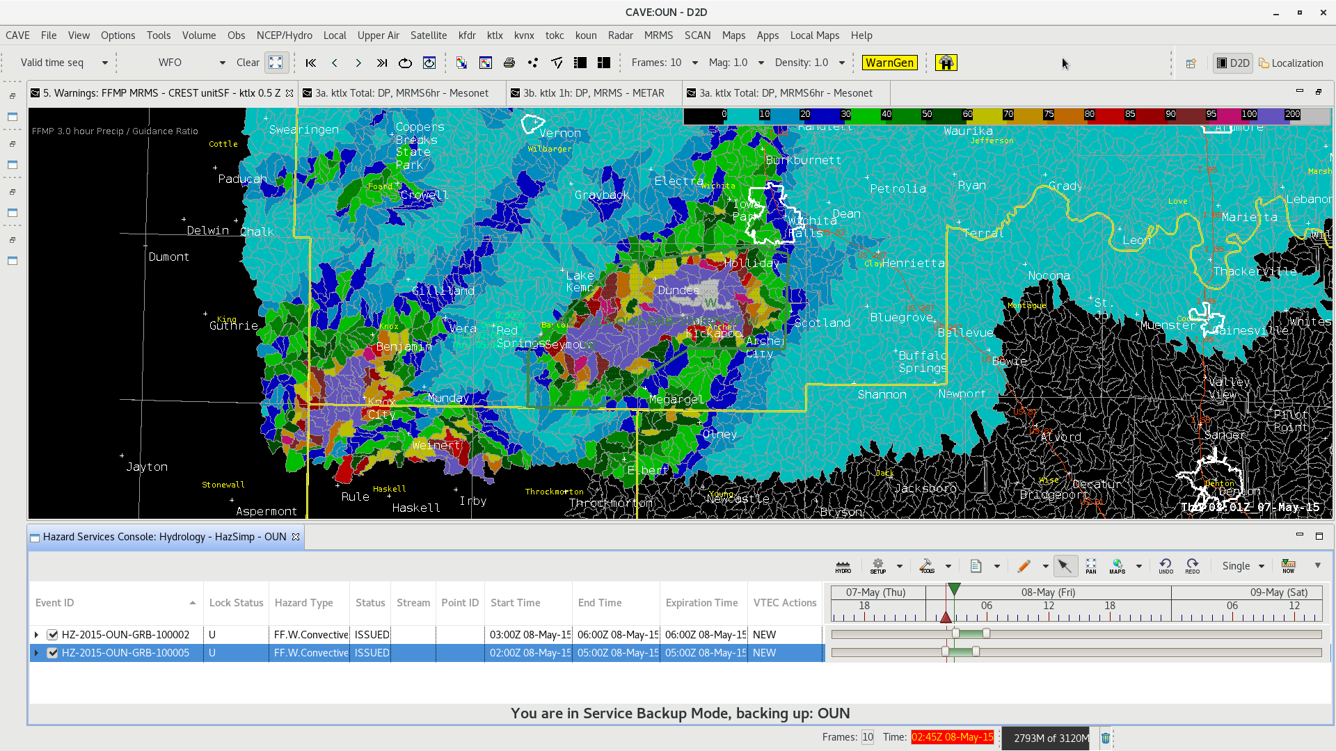Click the triangle point tool icon
Image resolution: width=1336 pixels, height=751 pixels.
click(557, 63)
